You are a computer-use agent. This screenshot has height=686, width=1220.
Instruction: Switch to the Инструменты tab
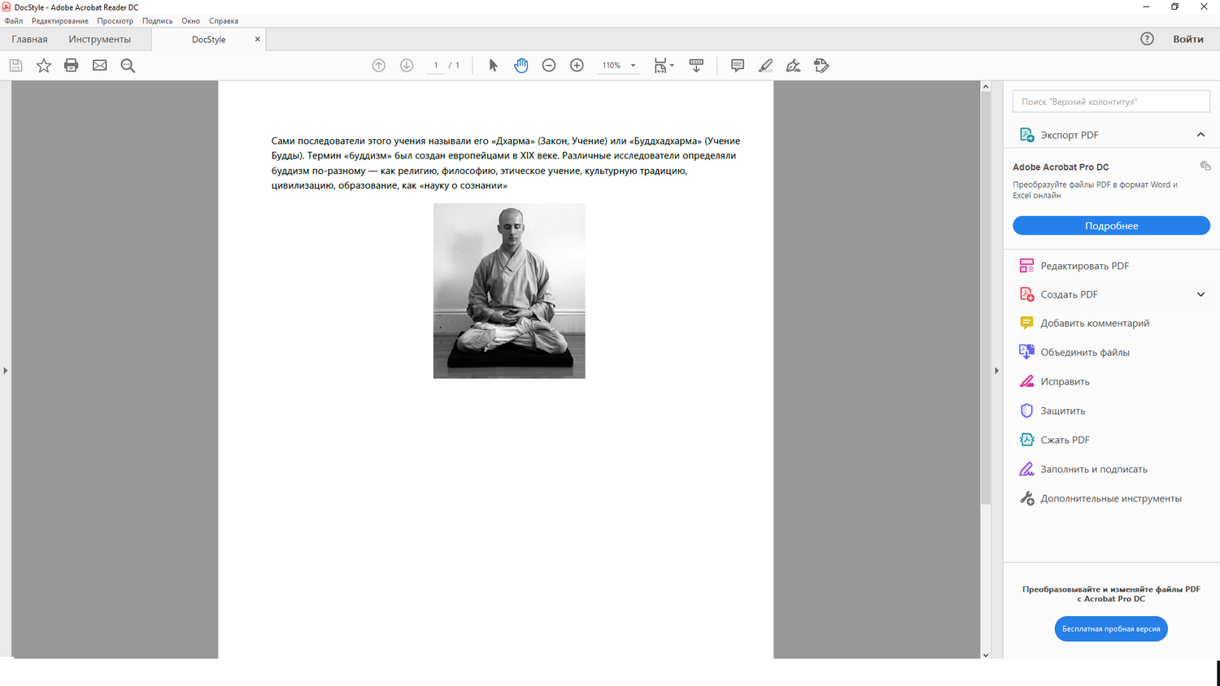[x=100, y=39]
